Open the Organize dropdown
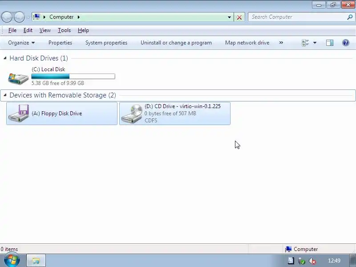The image size is (356, 267). (x=21, y=43)
